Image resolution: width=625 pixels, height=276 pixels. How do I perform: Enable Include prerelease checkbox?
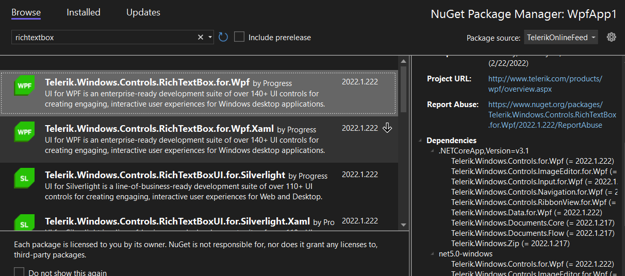[x=239, y=37]
